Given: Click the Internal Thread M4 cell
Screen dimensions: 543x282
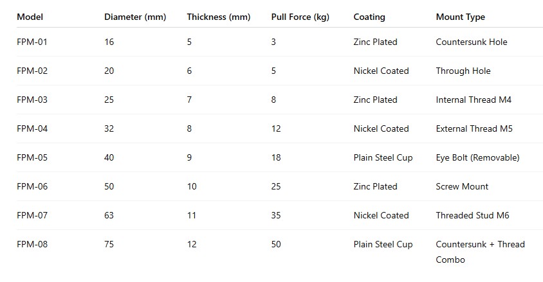Looking at the screenshot, I should click(x=474, y=100).
